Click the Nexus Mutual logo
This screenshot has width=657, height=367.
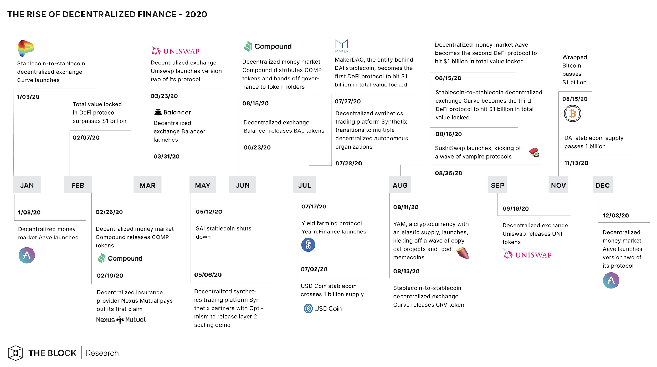[121, 320]
